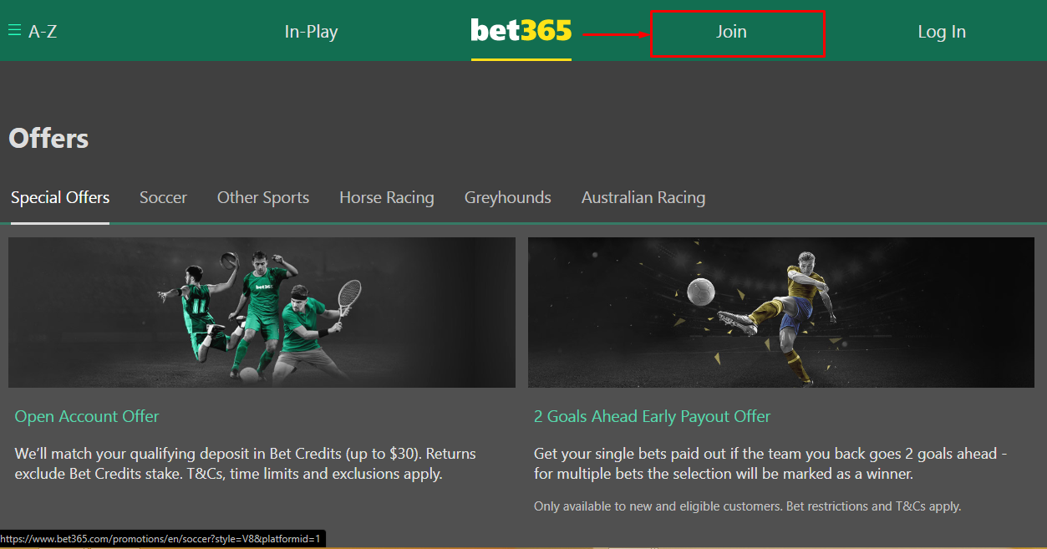1047x549 pixels.
Task: Click the A-Z label in header
Action: 43,32
